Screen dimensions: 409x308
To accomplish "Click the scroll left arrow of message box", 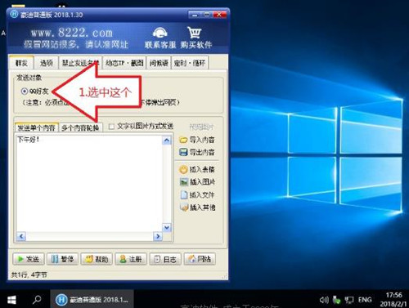I will pyautogui.click(x=21, y=236).
